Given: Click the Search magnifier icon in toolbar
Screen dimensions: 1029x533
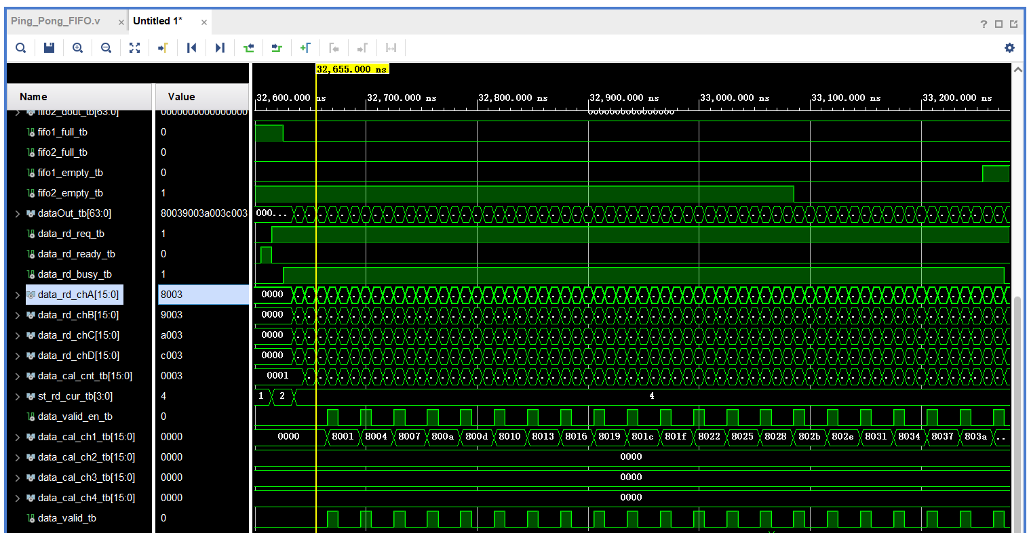Looking at the screenshot, I should click(21, 47).
